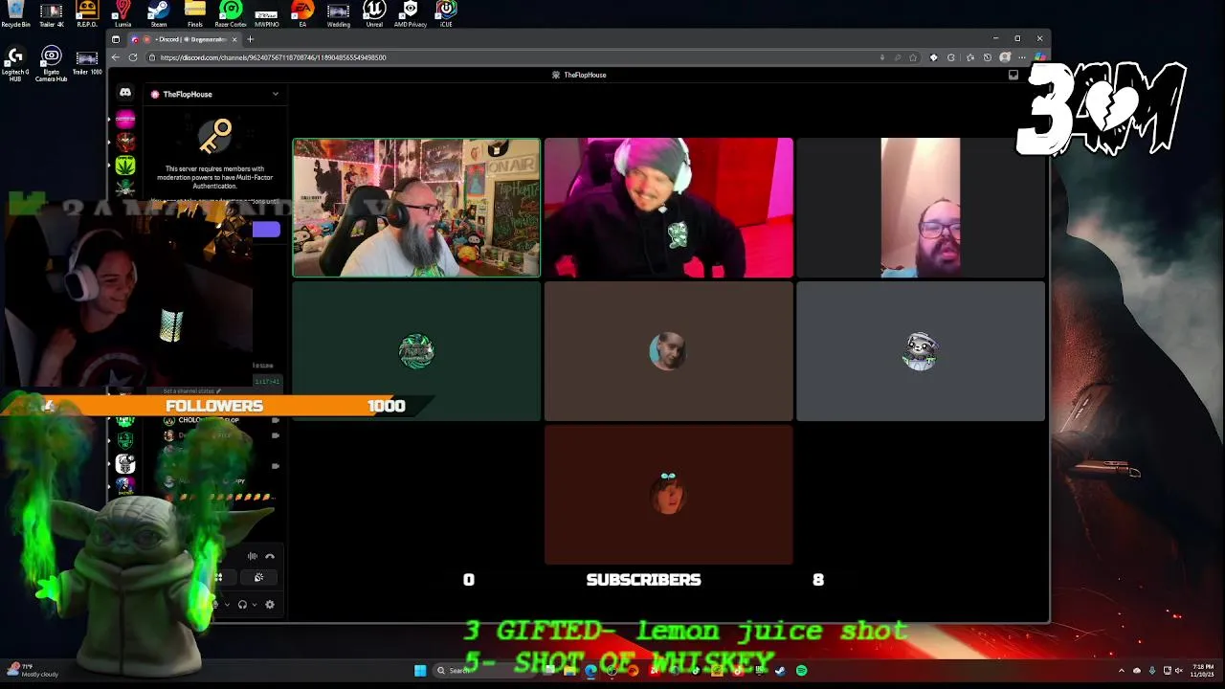Open the Windows Start menu
1225x689 pixels.
pos(420,671)
